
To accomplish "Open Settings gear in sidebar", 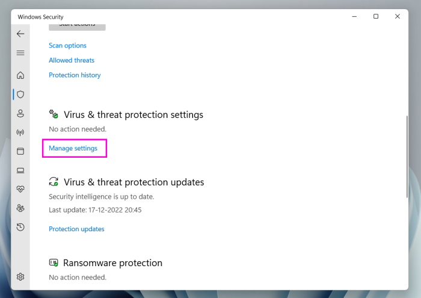I will click(x=20, y=277).
